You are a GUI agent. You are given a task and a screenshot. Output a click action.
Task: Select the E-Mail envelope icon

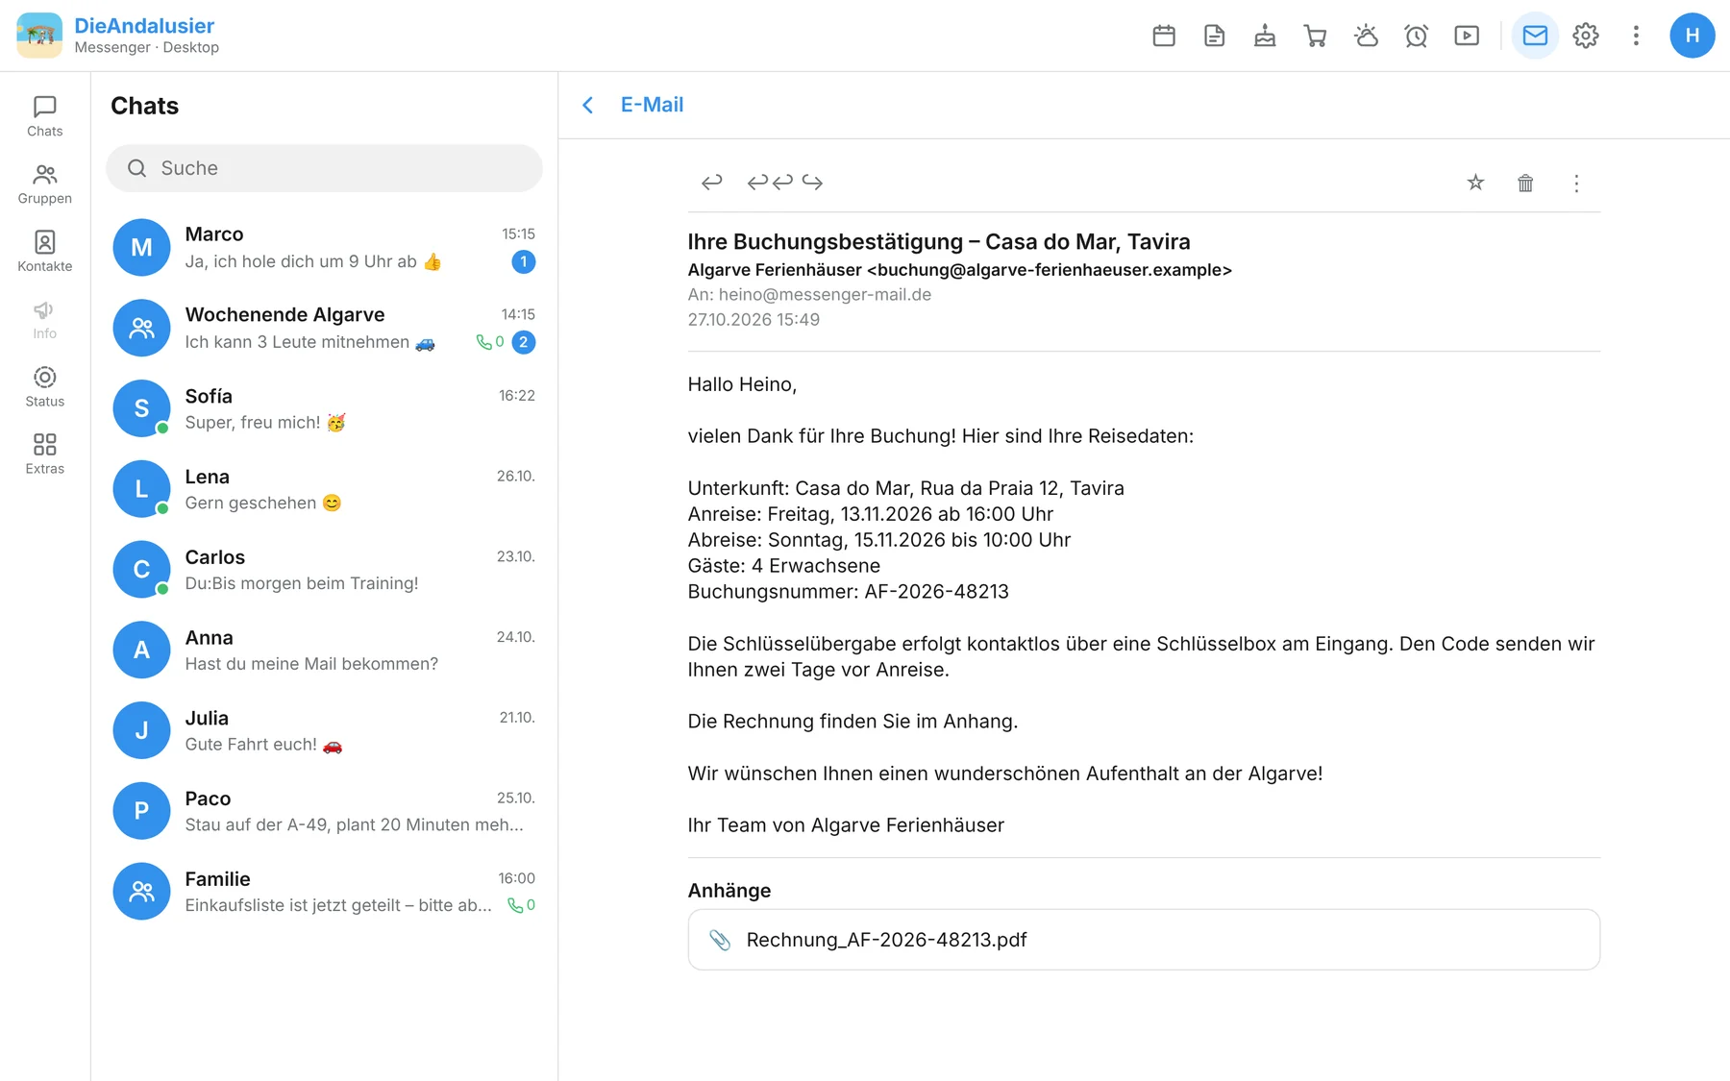[1535, 36]
